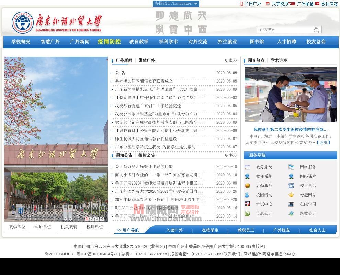Click the epidemic prevention news photo

coord(290,95)
